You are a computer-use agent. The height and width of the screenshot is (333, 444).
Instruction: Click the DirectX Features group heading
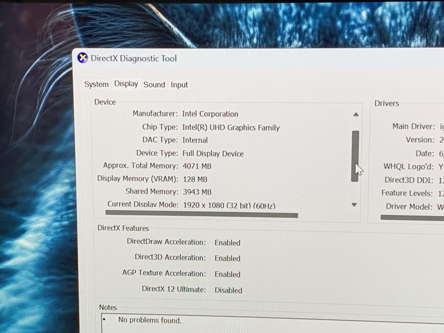(123, 228)
